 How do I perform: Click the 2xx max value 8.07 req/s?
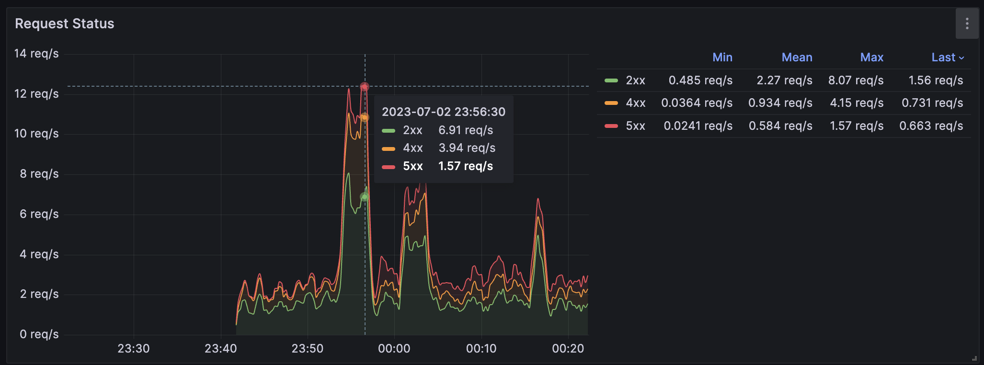point(856,80)
